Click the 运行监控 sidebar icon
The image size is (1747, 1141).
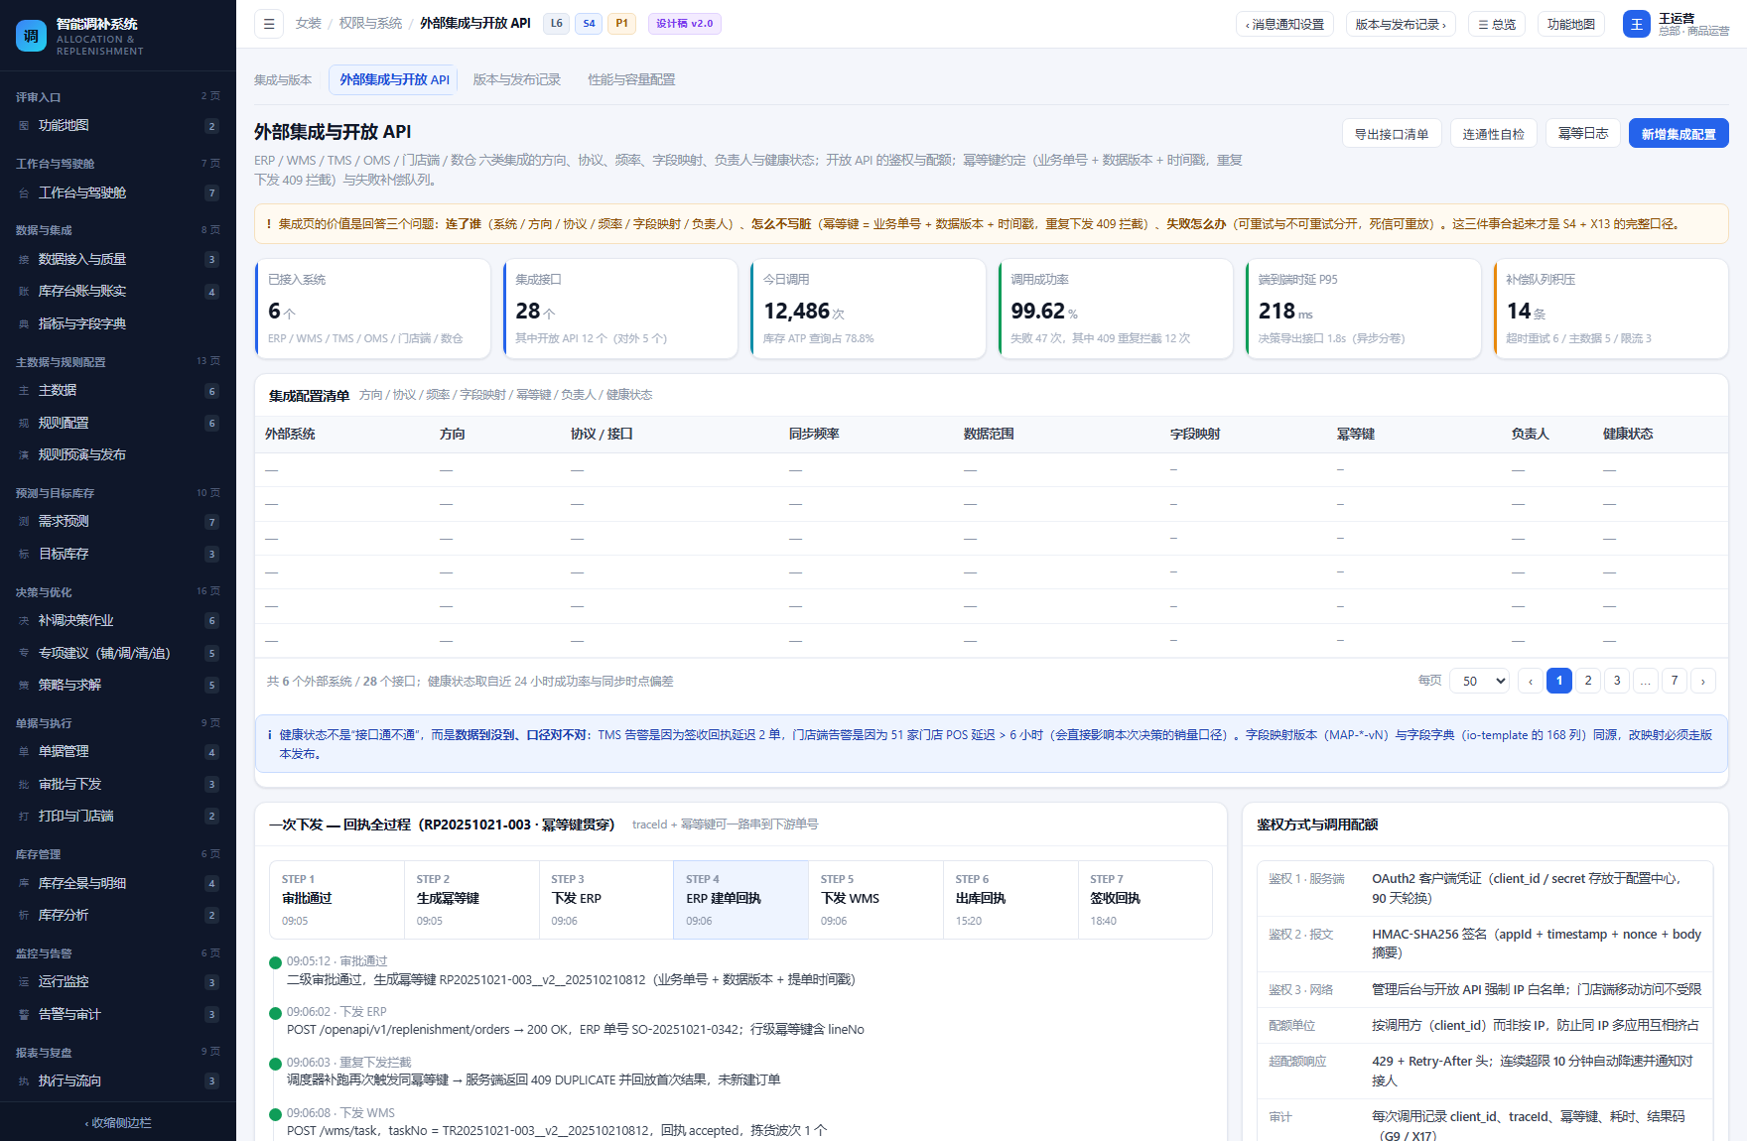click(24, 982)
